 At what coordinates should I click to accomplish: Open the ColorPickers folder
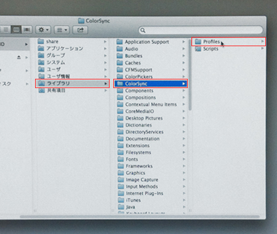(x=151, y=77)
